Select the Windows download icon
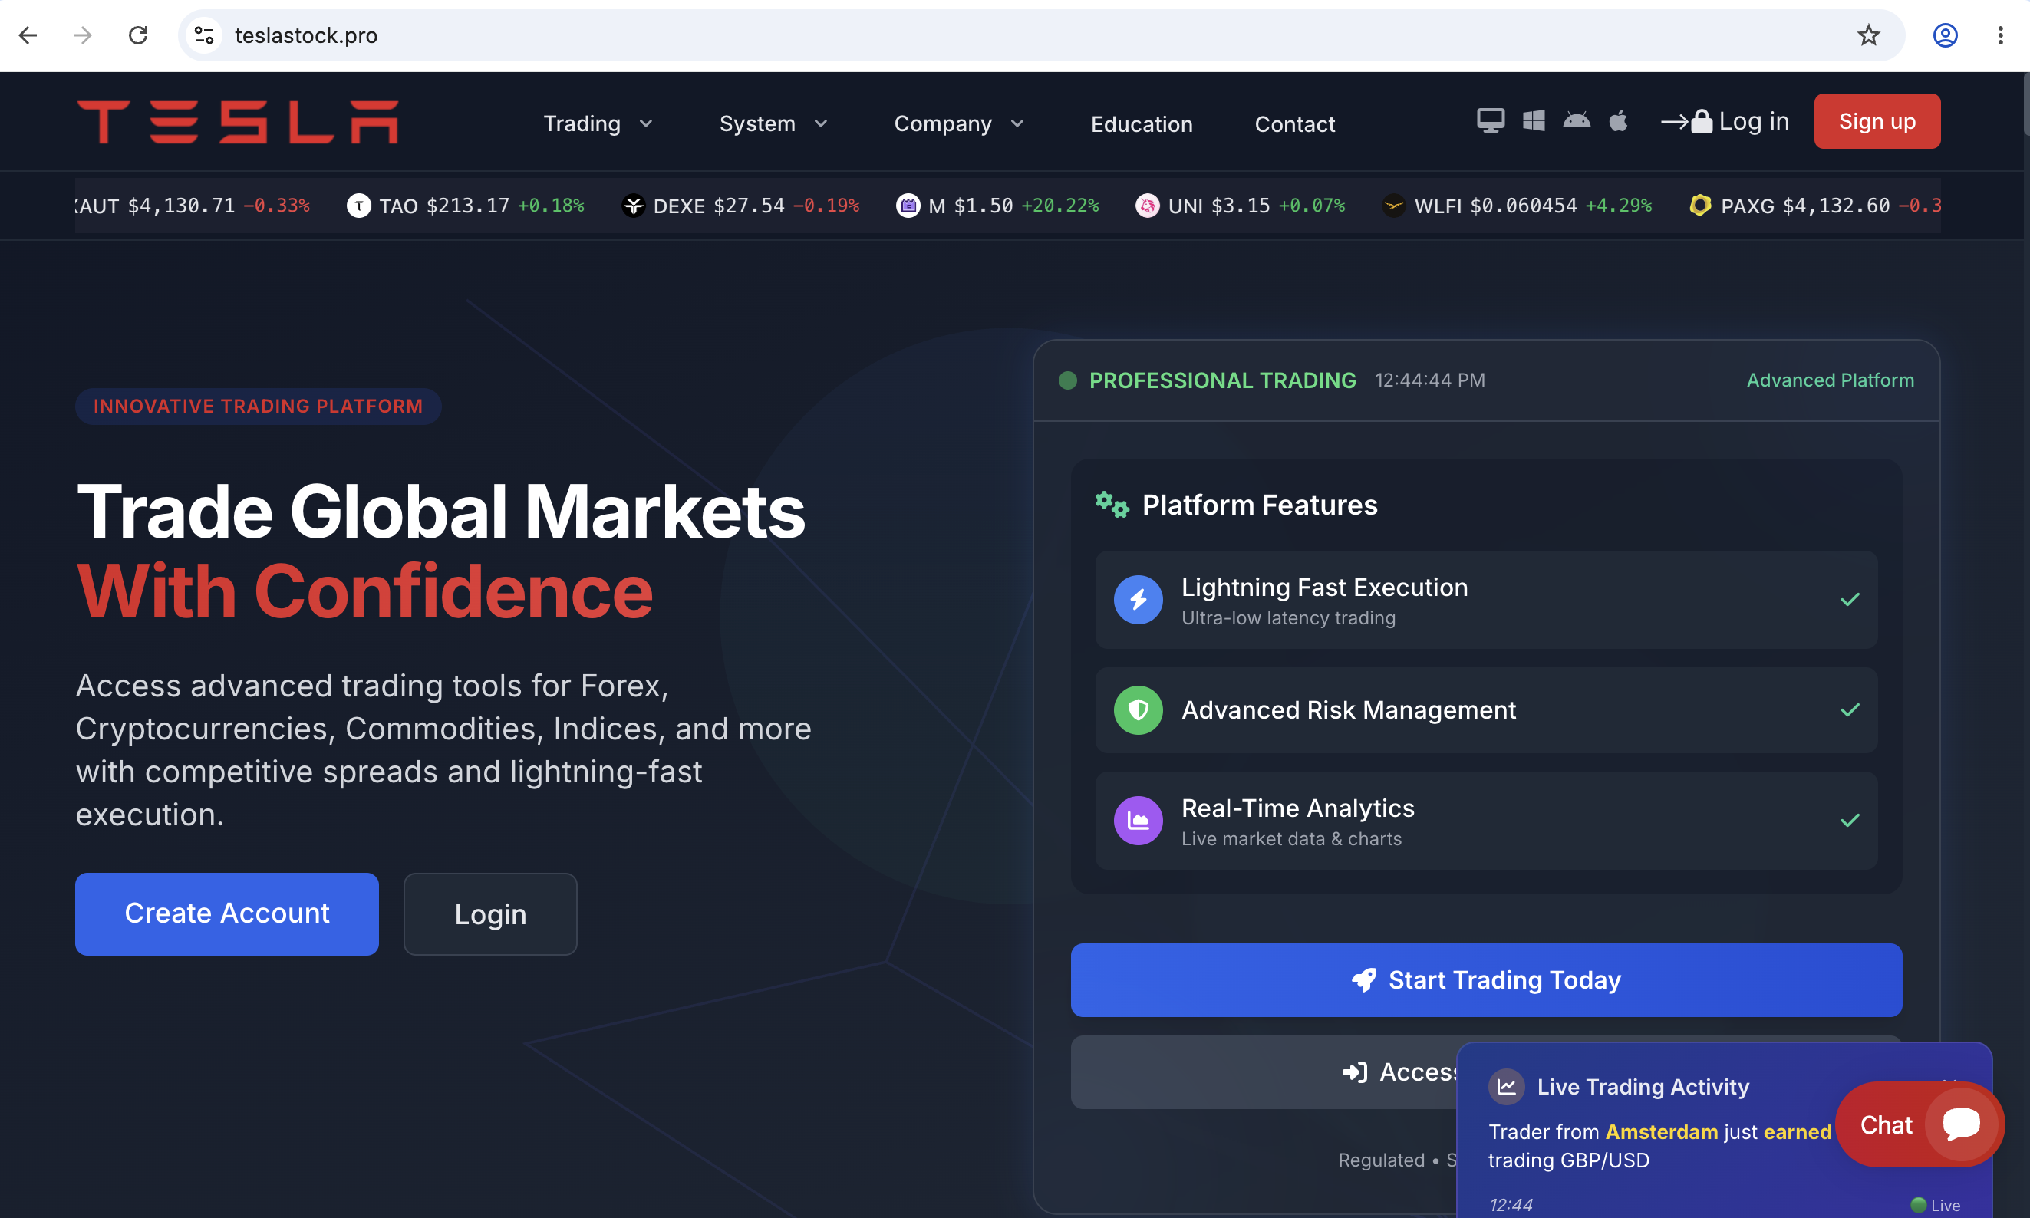The width and height of the screenshot is (2030, 1218). (x=1534, y=120)
